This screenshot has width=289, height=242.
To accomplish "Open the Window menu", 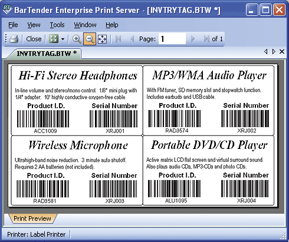I will [85, 25].
